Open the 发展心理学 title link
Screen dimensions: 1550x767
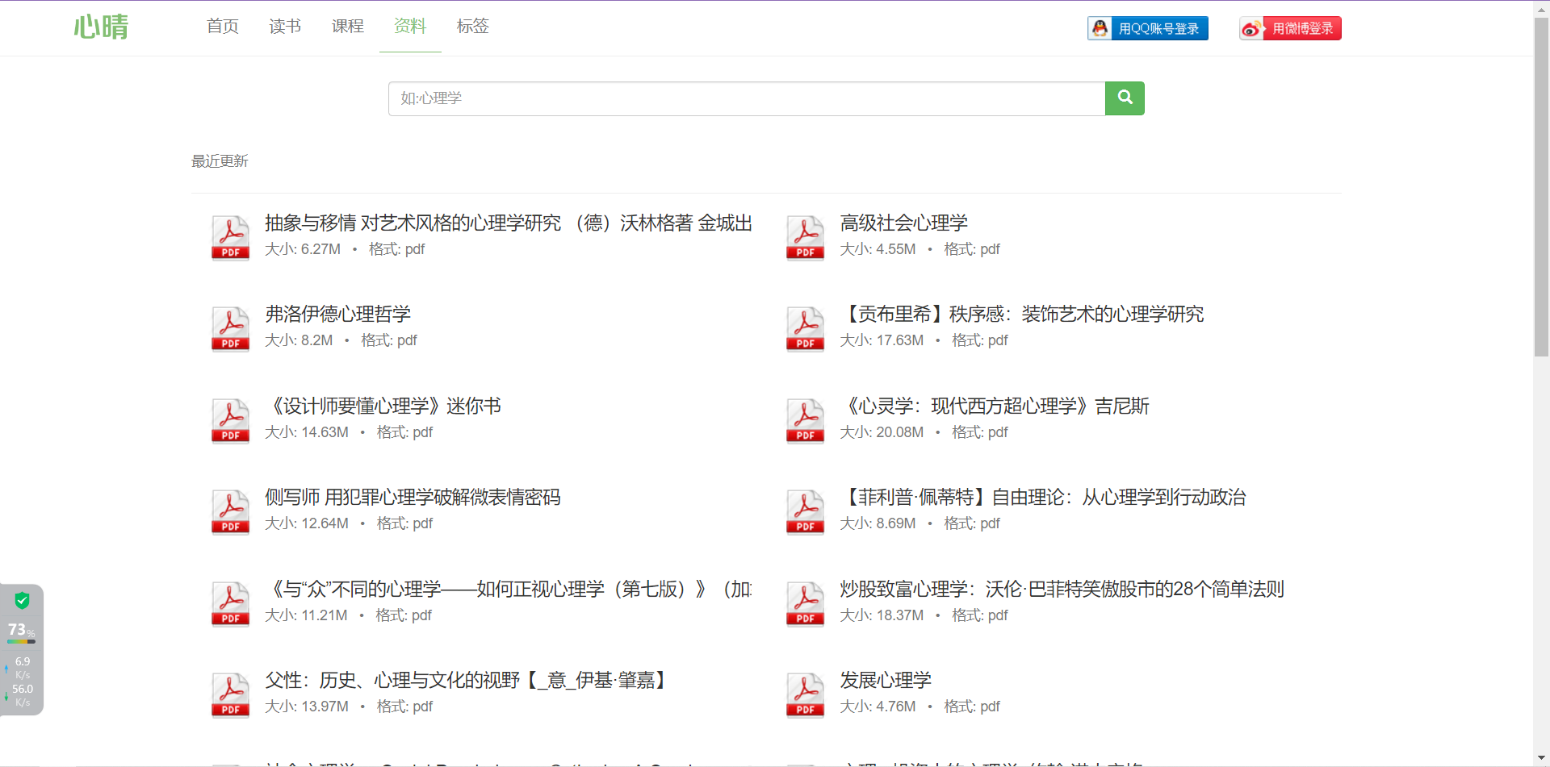click(886, 680)
